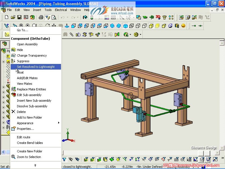Click the 3D red toolbar icon
Viewport: 225px width, 169px height.
click(158, 17)
